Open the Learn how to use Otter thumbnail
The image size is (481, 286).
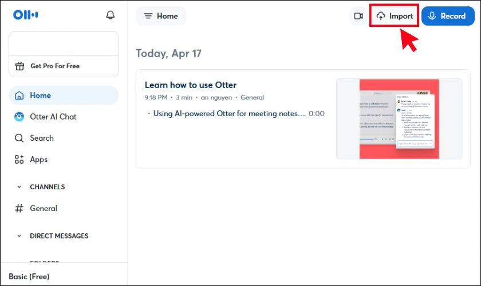click(x=399, y=119)
